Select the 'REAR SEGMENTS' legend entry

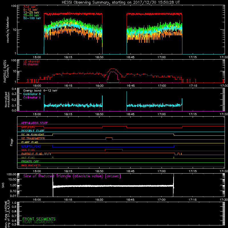click(x=38, y=222)
